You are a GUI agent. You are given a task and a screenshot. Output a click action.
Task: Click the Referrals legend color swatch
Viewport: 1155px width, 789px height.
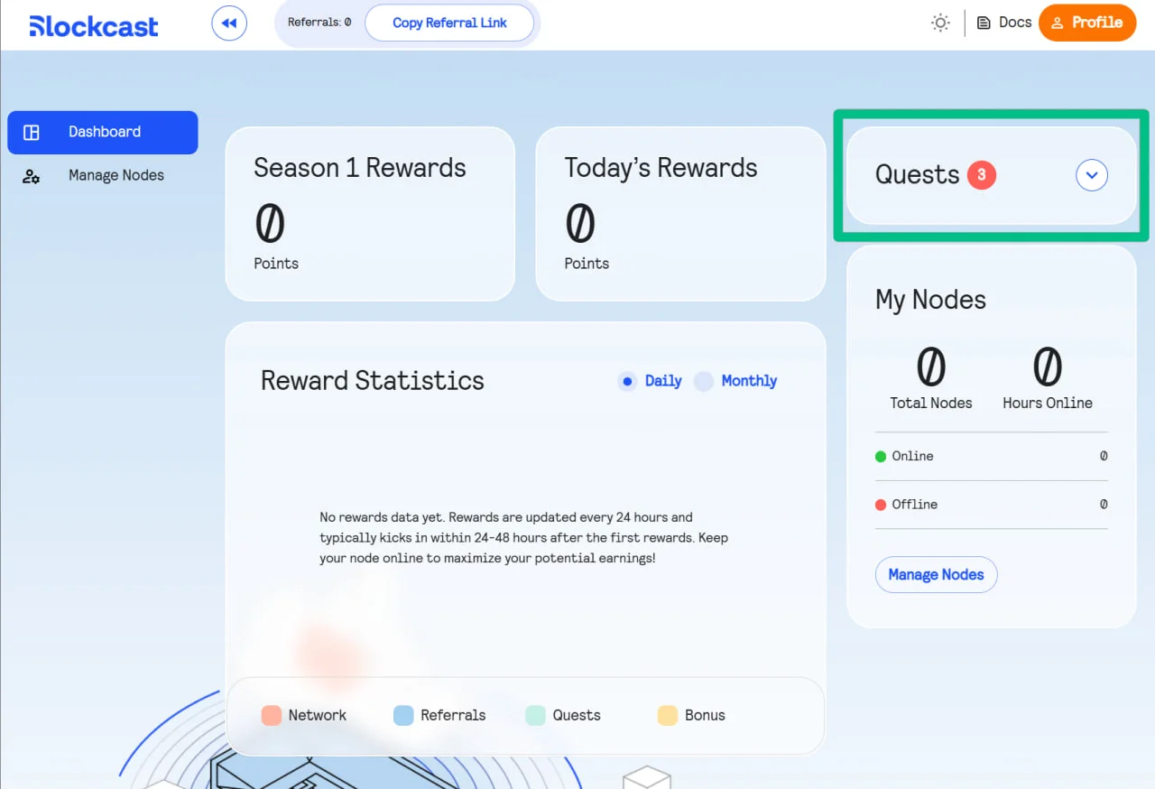pyautogui.click(x=403, y=716)
